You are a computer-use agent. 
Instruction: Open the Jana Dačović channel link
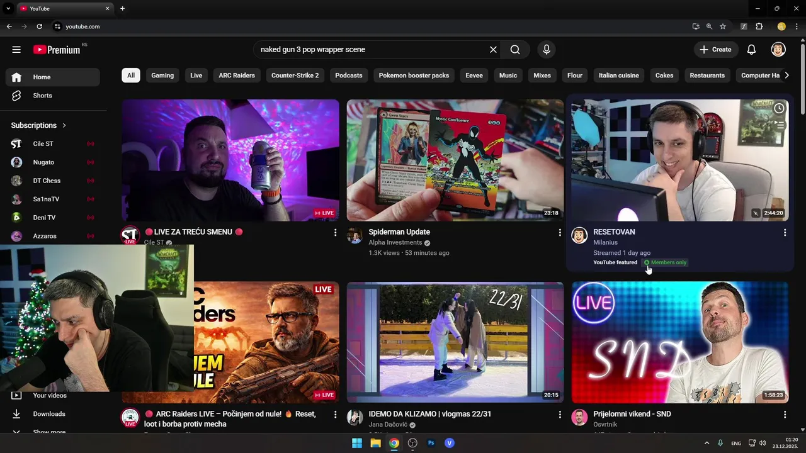[x=387, y=425]
